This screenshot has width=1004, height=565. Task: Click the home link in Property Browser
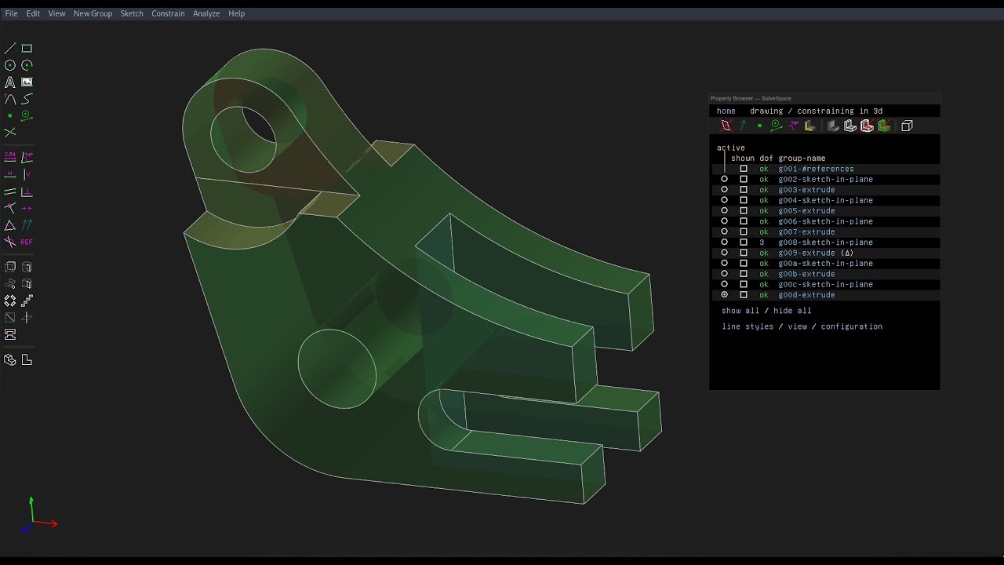726,111
